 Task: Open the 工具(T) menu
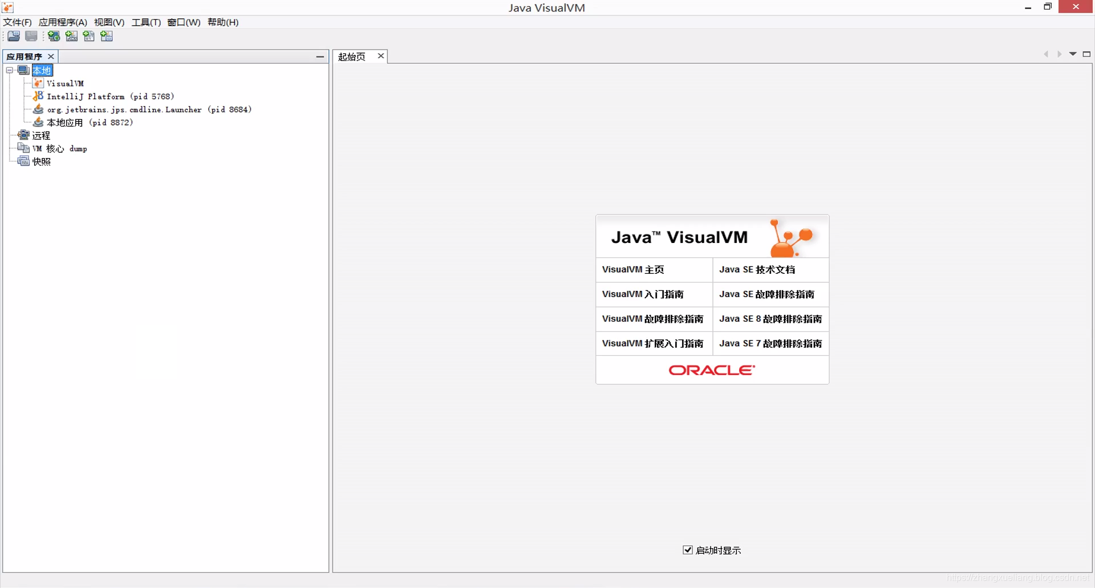coord(145,22)
